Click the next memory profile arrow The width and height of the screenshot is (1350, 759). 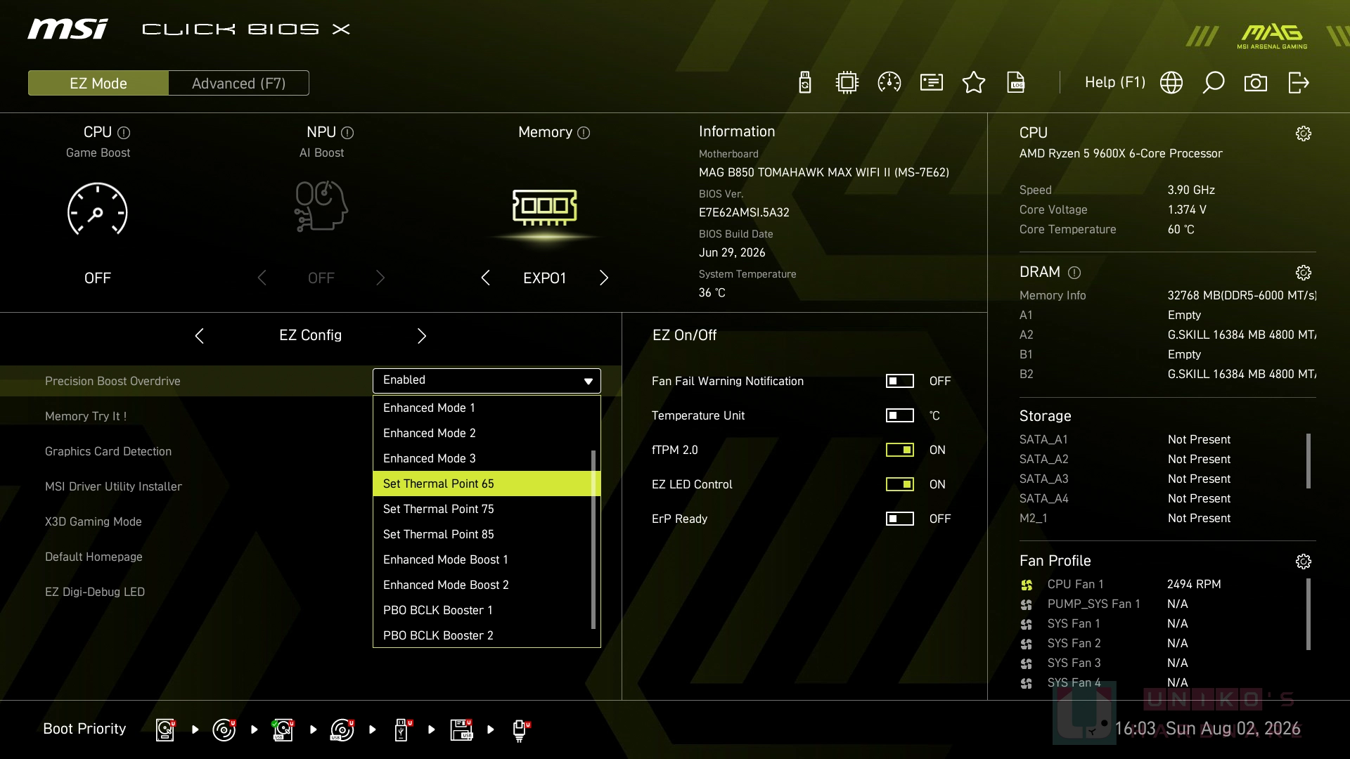604,278
